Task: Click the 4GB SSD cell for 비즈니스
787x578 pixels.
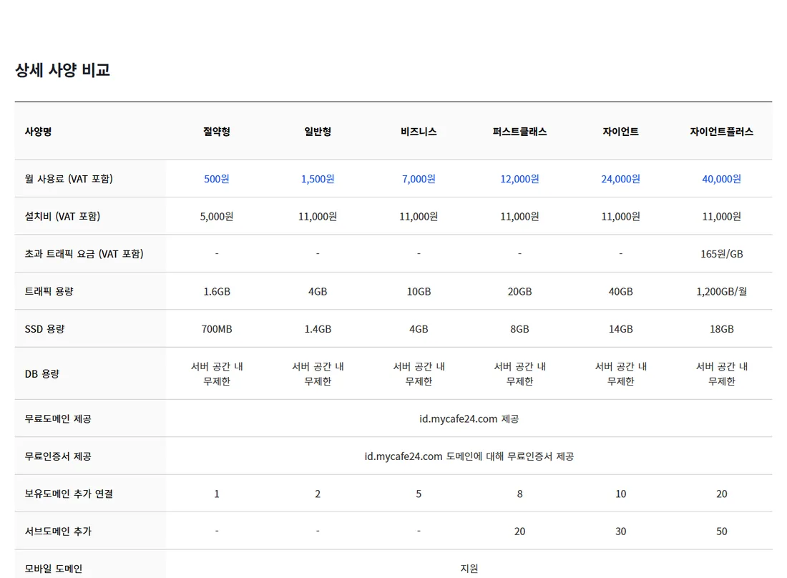Action: click(x=419, y=329)
